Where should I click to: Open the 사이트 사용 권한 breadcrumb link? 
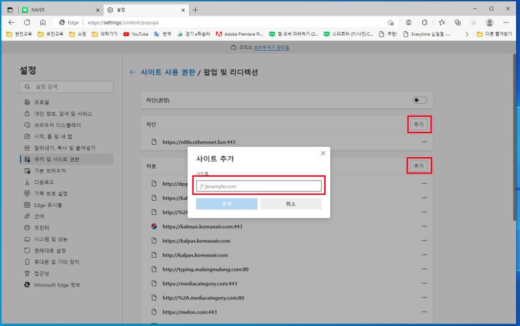pyautogui.click(x=168, y=72)
